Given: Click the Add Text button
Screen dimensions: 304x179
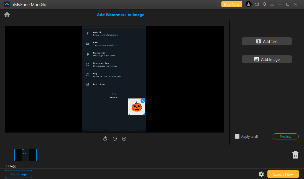Looking at the screenshot, I should tap(267, 41).
